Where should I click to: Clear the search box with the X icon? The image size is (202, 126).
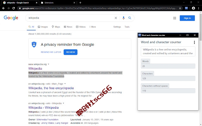(116, 18)
